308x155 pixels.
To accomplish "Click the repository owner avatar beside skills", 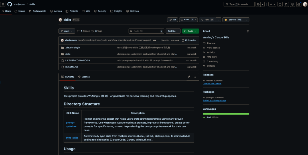I will [60, 20].
